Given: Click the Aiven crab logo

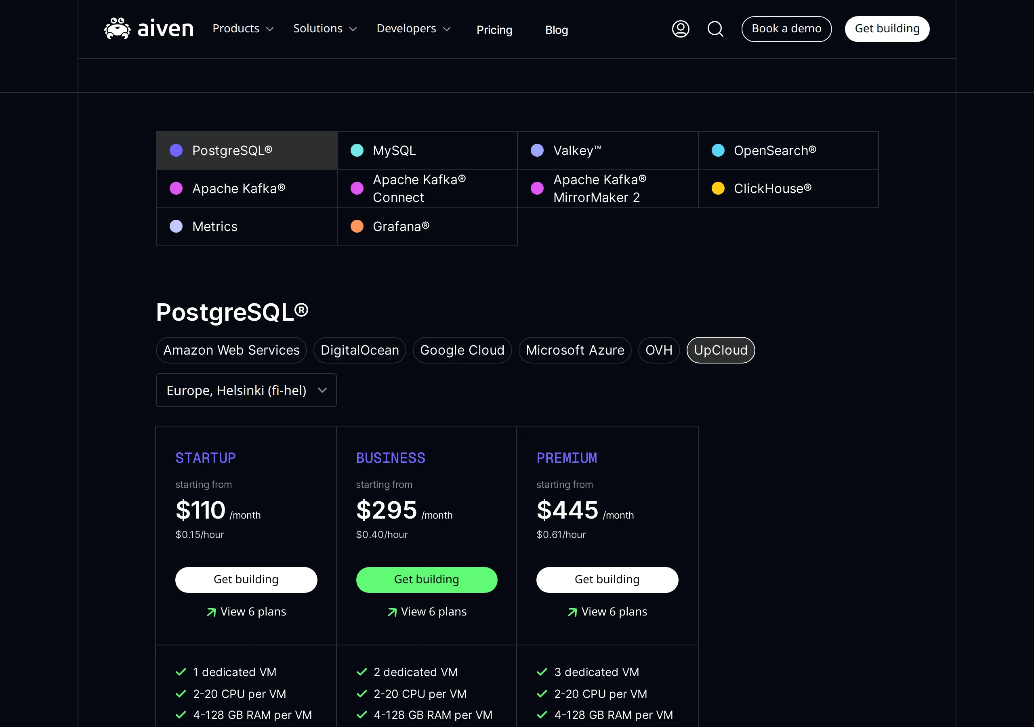Looking at the screenshot, I should tap(117, 29).
